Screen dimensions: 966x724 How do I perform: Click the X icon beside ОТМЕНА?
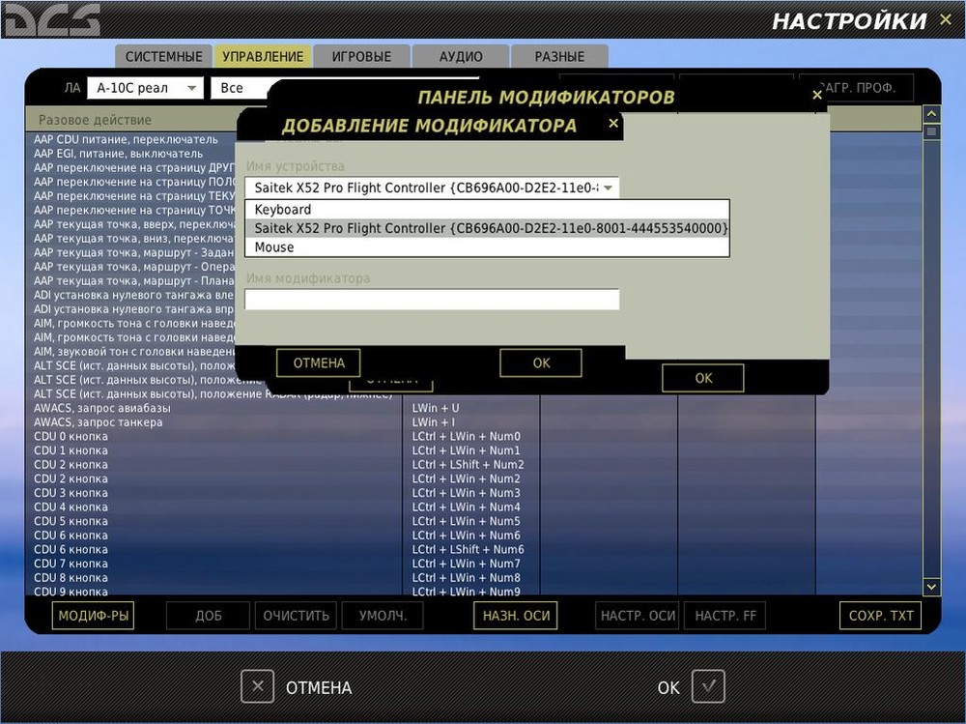coord(257,686)
